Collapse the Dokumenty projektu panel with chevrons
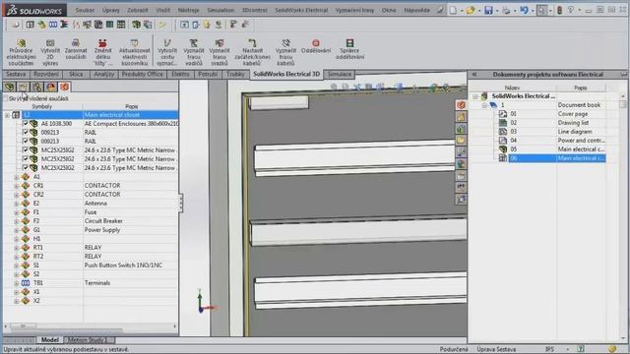This screenshot has width=630, height=354. [x=474, y=75]
